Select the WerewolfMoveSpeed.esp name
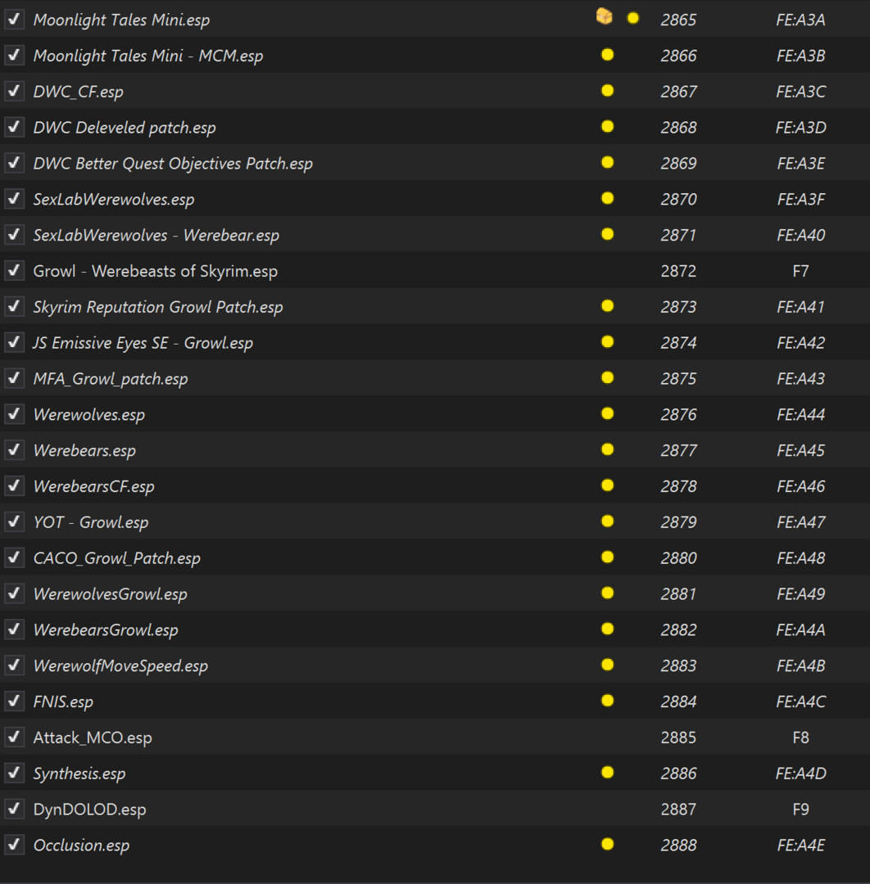Viewport: 870px width, 884px height. click(120, 665)
